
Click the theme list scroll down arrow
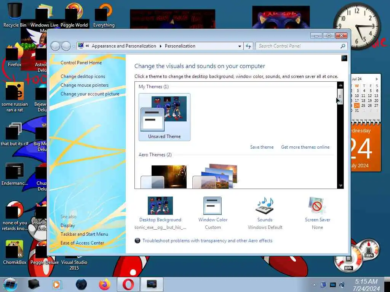point(340,186)
